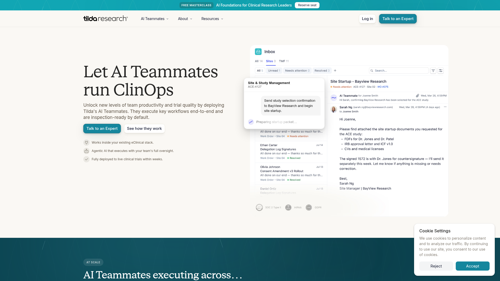Switch to the All 14 inbox tab
The width and height of the screenshot is (500, 281).
click(x=259, y=61)
